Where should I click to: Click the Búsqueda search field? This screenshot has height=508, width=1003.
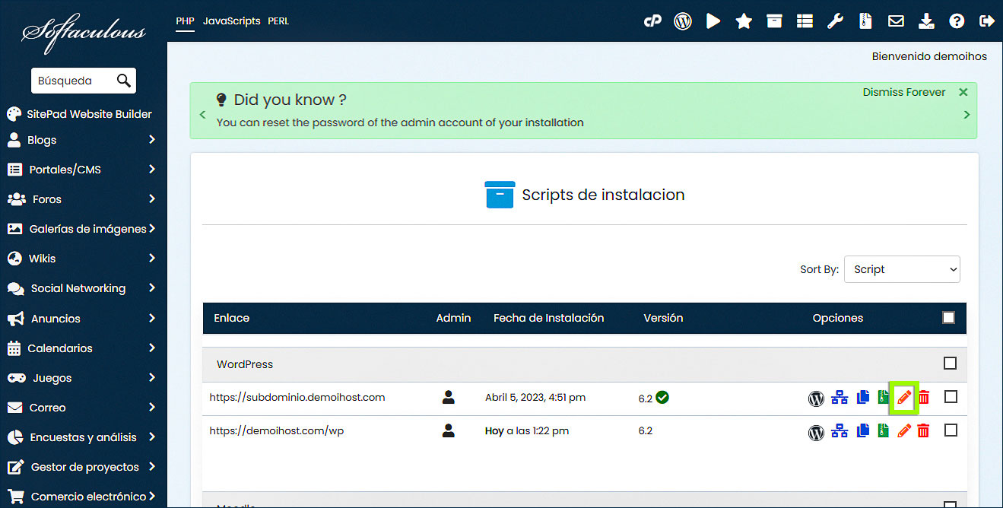point(72,81)
